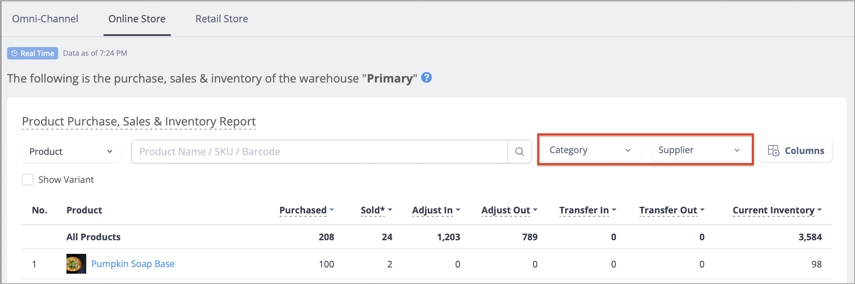Click the search magnifier icon
The width and height of the screenshot is (855, 284).
[x=520, y=151]
